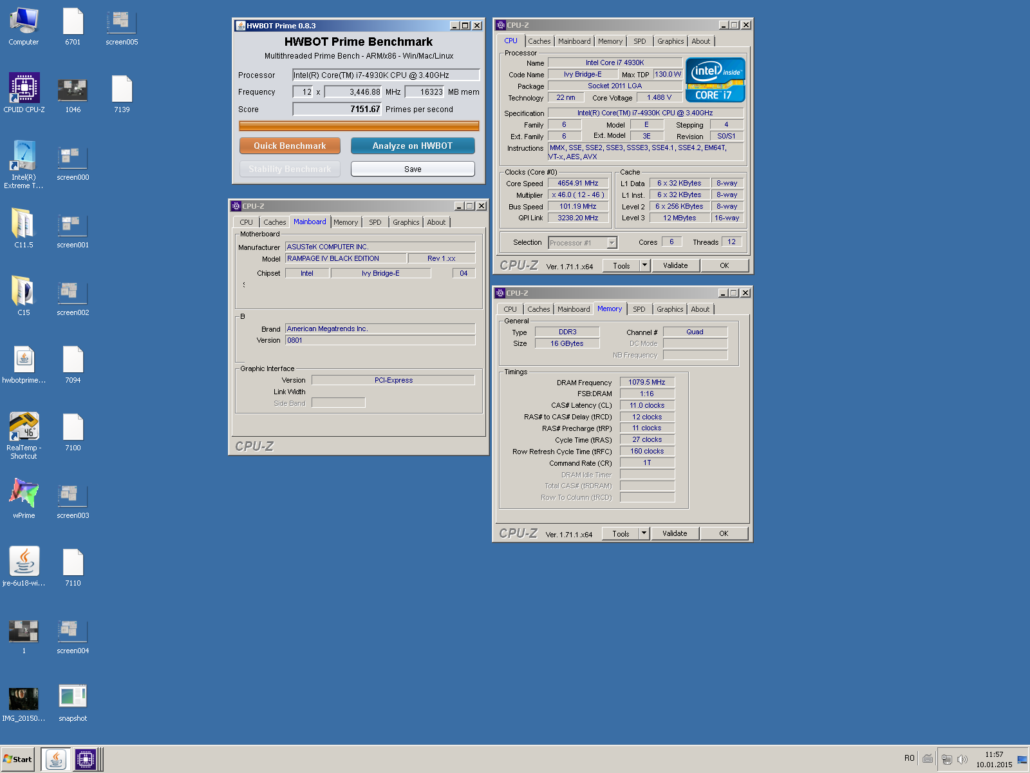Click the Quick Benchmark button
1030x773 pixels.
(x=290, y=146)
